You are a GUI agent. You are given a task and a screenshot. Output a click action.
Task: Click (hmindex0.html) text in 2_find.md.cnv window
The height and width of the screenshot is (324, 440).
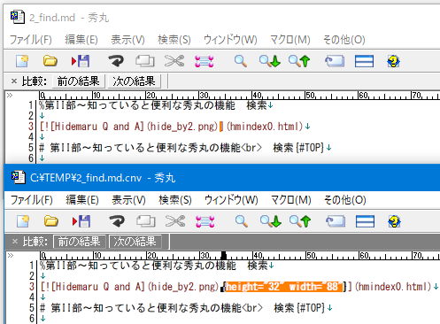(x=393, y=287)
